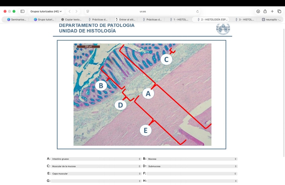285x185 pixels.
Task: Click the circled label C on the histology image
Action: click(166, 60)
